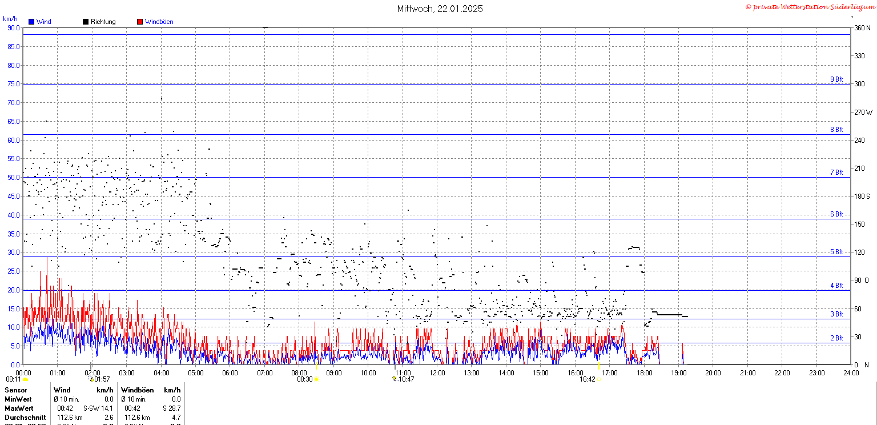Click the S 28.7 max gust value
This screenshot has width=877, height=425.
tap(171, 408)
